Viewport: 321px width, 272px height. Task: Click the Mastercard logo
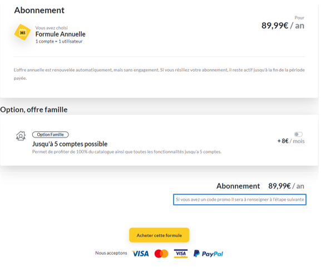point(161,254)
